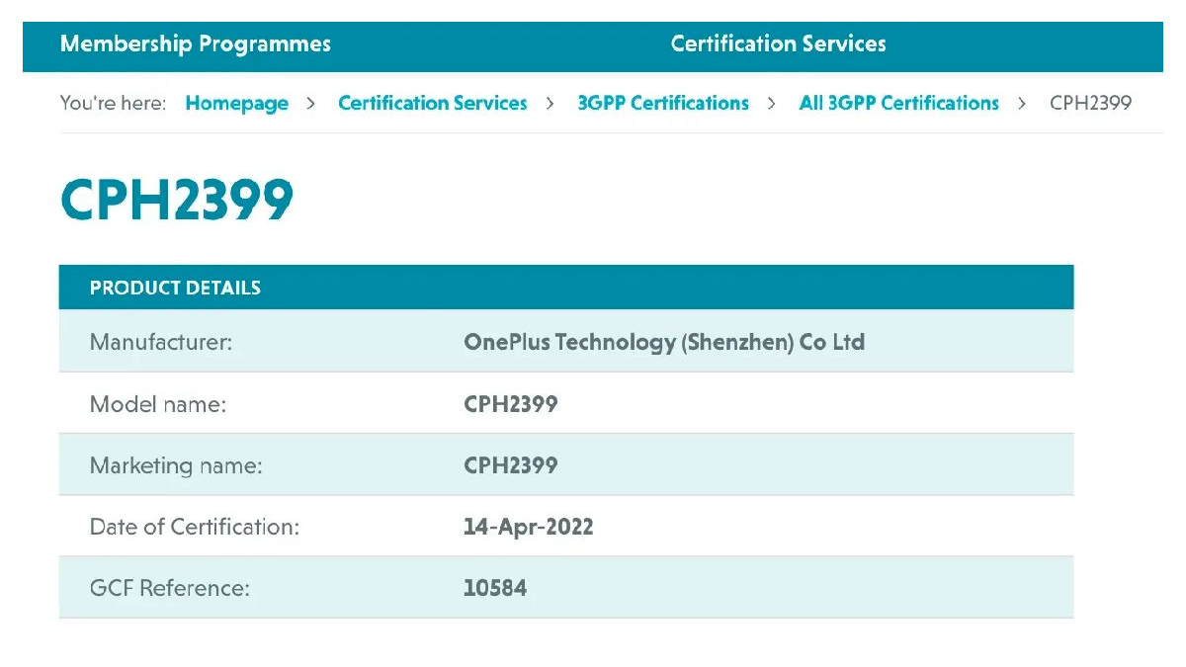Click the Marketing name value CPH2399
Screen dimensions: 1186x667
(x=510, y=465)
